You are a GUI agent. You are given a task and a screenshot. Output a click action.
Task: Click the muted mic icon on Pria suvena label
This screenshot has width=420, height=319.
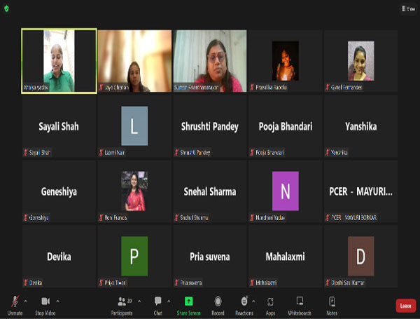click(x=176, y=283)
